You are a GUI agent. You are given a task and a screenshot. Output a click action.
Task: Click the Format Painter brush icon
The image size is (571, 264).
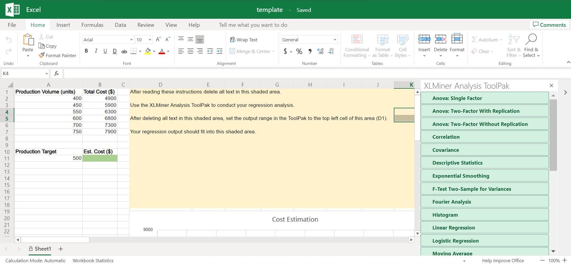point(42,55)
